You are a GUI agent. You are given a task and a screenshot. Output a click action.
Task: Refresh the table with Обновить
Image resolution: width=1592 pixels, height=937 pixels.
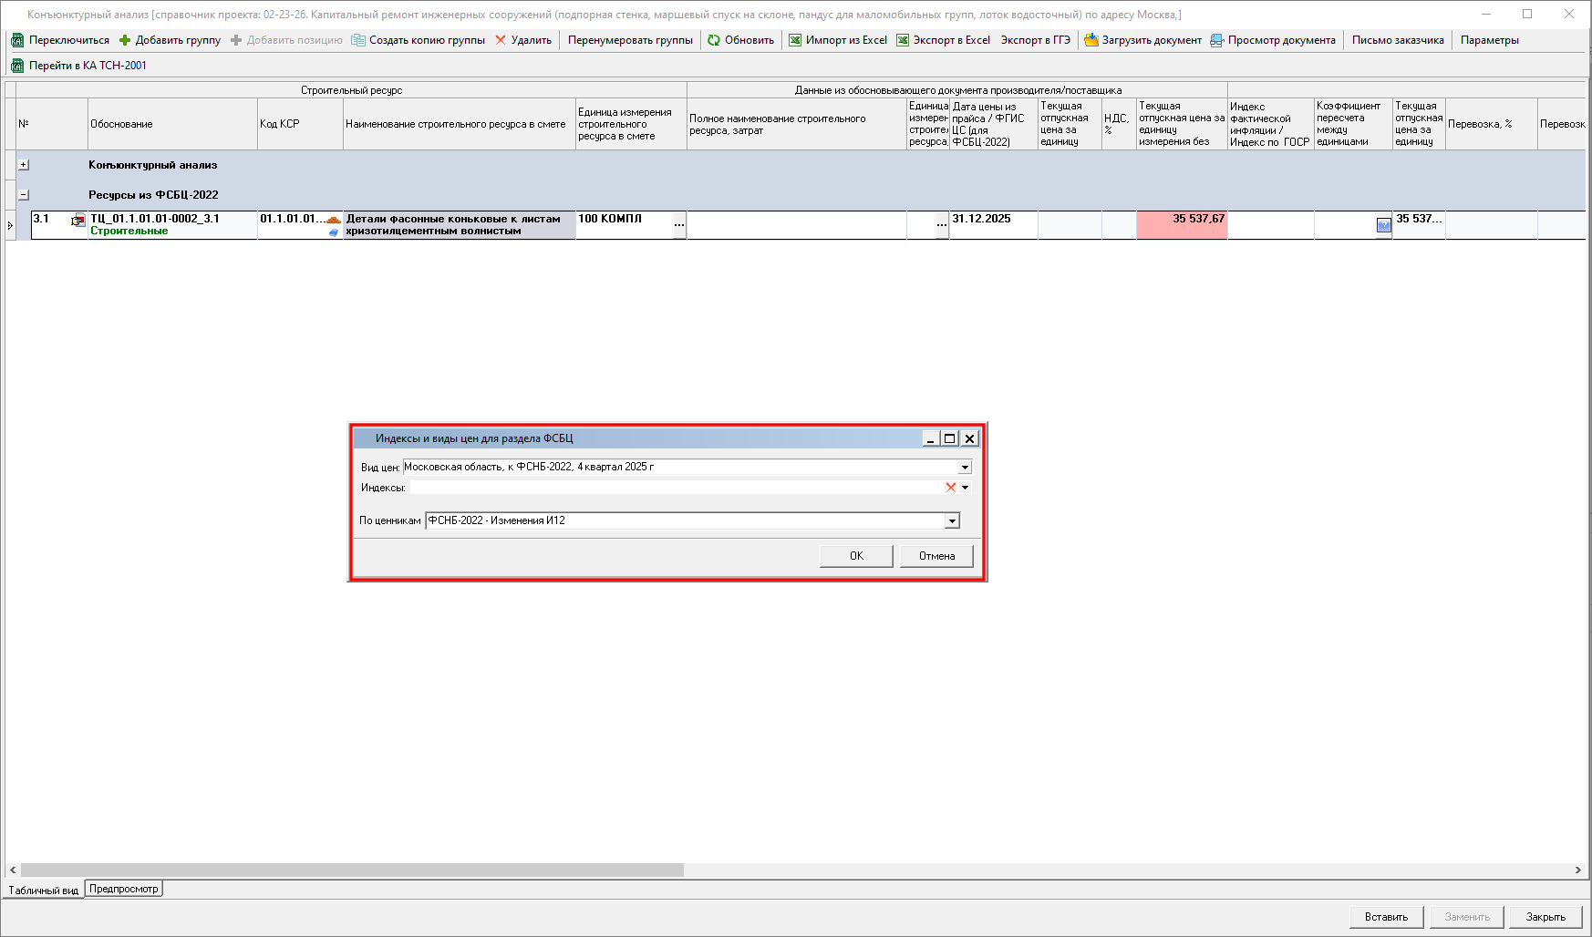pyautogui.click(x=740, y=40)
